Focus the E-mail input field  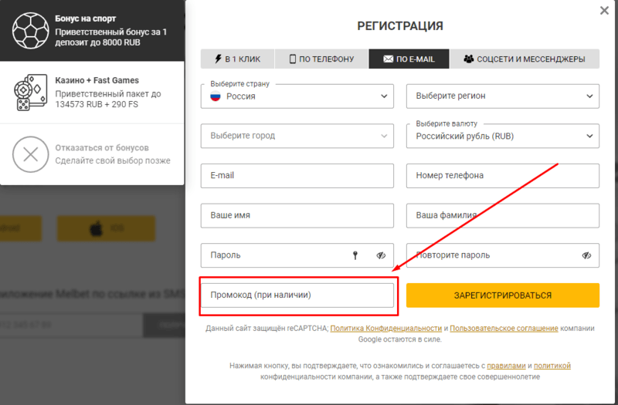pyautogui.click(x=297, y=176)
